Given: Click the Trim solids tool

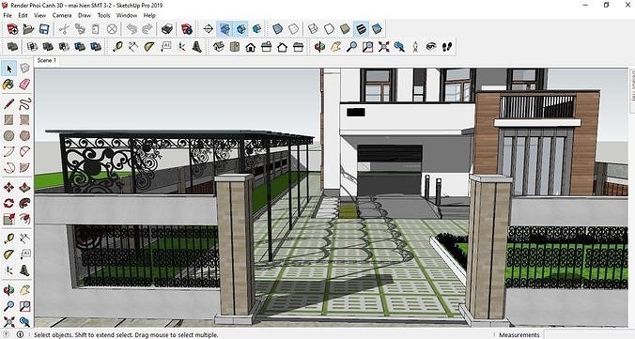Looking at the screenshot, I should [79, 47].
